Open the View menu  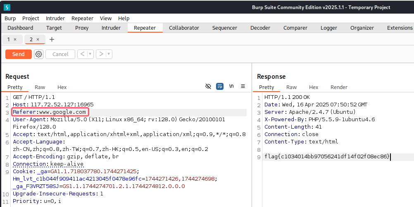click(106, 19)
